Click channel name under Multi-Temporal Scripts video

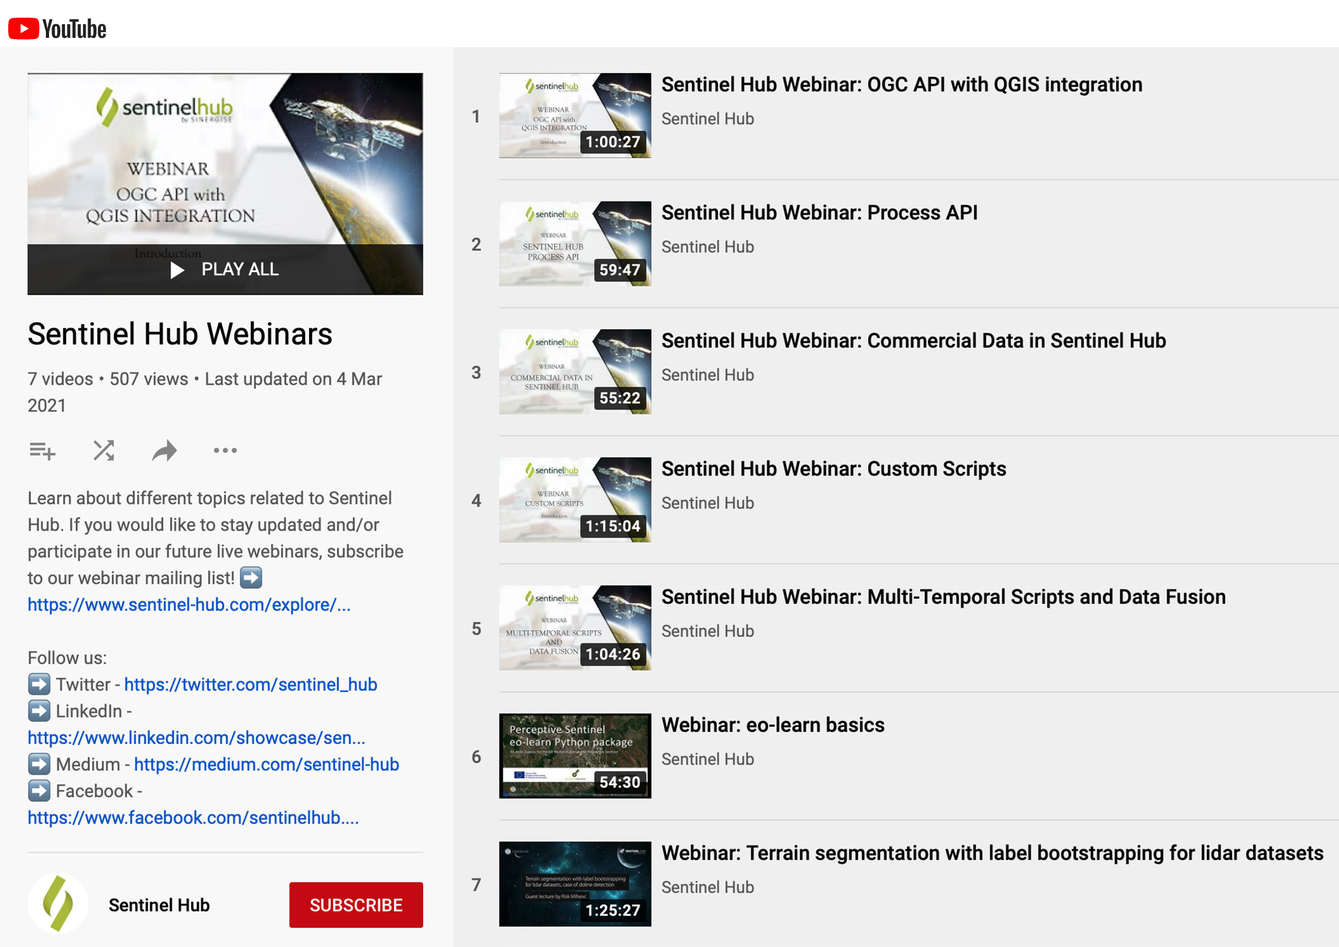click(707, 631)
